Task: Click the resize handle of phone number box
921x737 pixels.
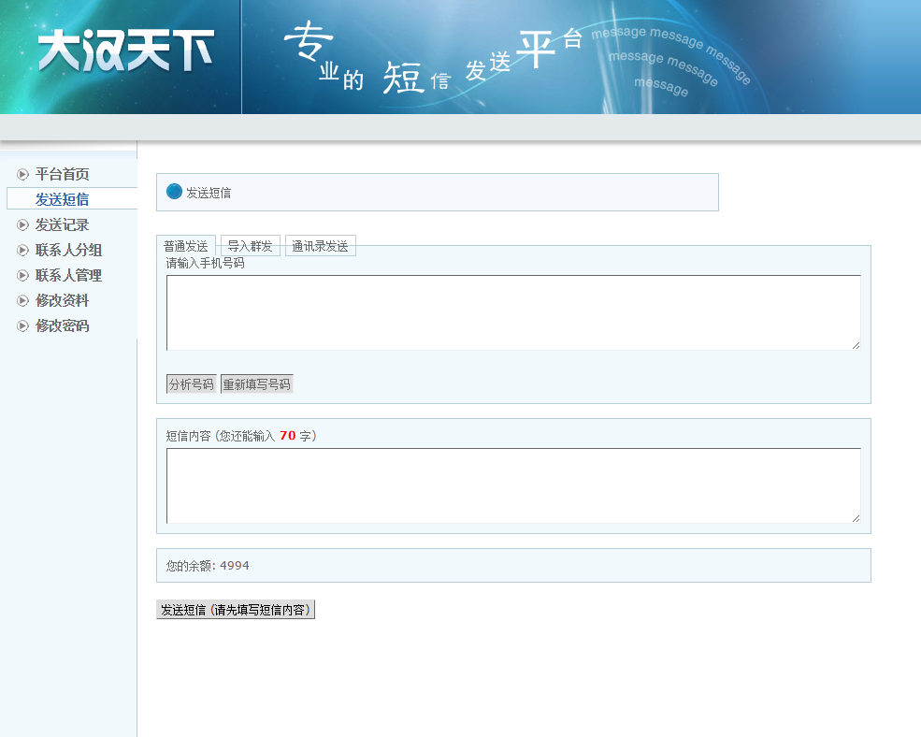Action: (x=855, y=345)
